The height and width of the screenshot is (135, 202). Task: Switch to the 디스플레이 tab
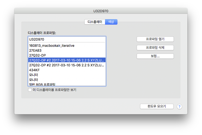point(95,22)
